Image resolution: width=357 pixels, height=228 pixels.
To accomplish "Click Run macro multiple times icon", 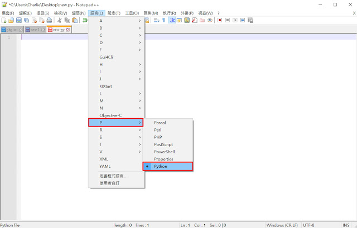I will coord(243,20).
